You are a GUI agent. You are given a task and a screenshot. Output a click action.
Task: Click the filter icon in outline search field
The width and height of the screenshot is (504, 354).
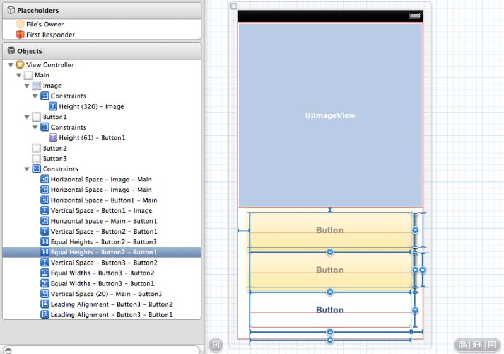(x=8, y=351)
